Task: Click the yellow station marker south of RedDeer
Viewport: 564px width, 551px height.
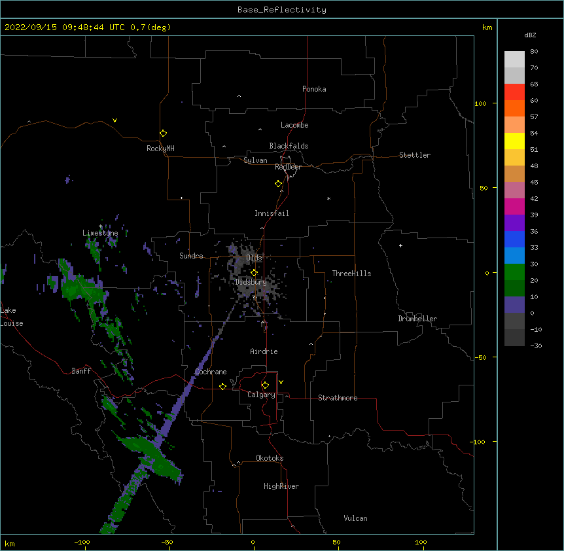Action: (278, 184)
